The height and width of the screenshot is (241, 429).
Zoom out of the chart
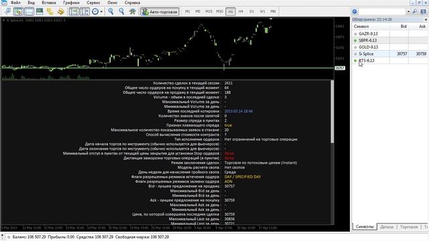(x=121, y=11)
